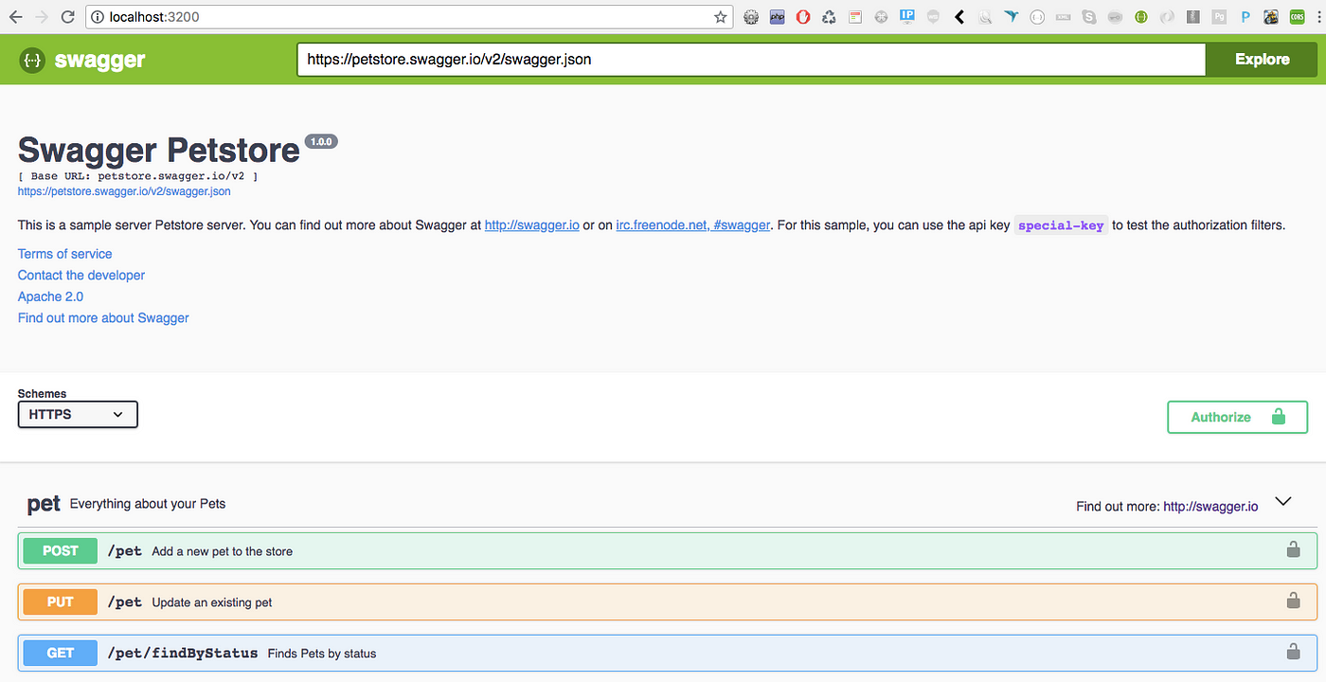Click the Authorize button
Screen dimensions: 1326x682
click(x=1237, y=417)
